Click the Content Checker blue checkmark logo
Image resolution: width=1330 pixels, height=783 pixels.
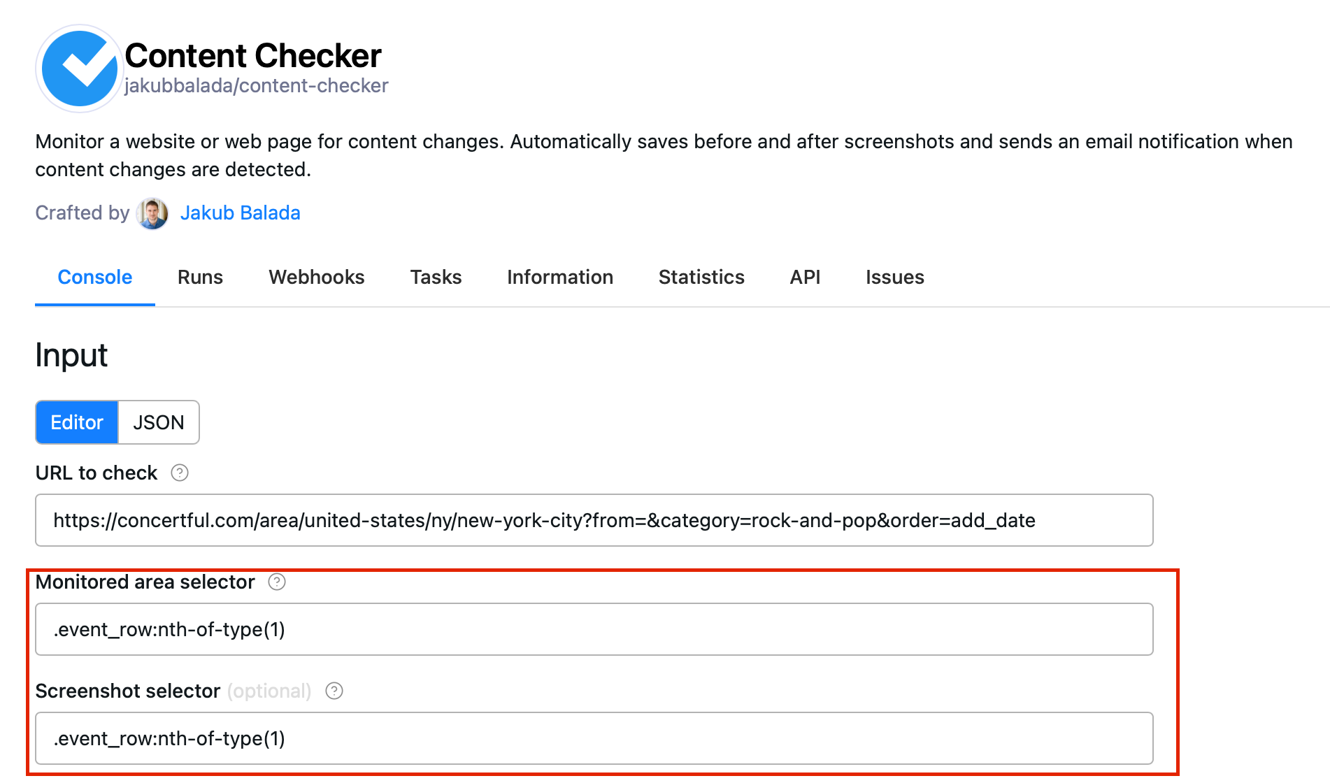[79, 69]
